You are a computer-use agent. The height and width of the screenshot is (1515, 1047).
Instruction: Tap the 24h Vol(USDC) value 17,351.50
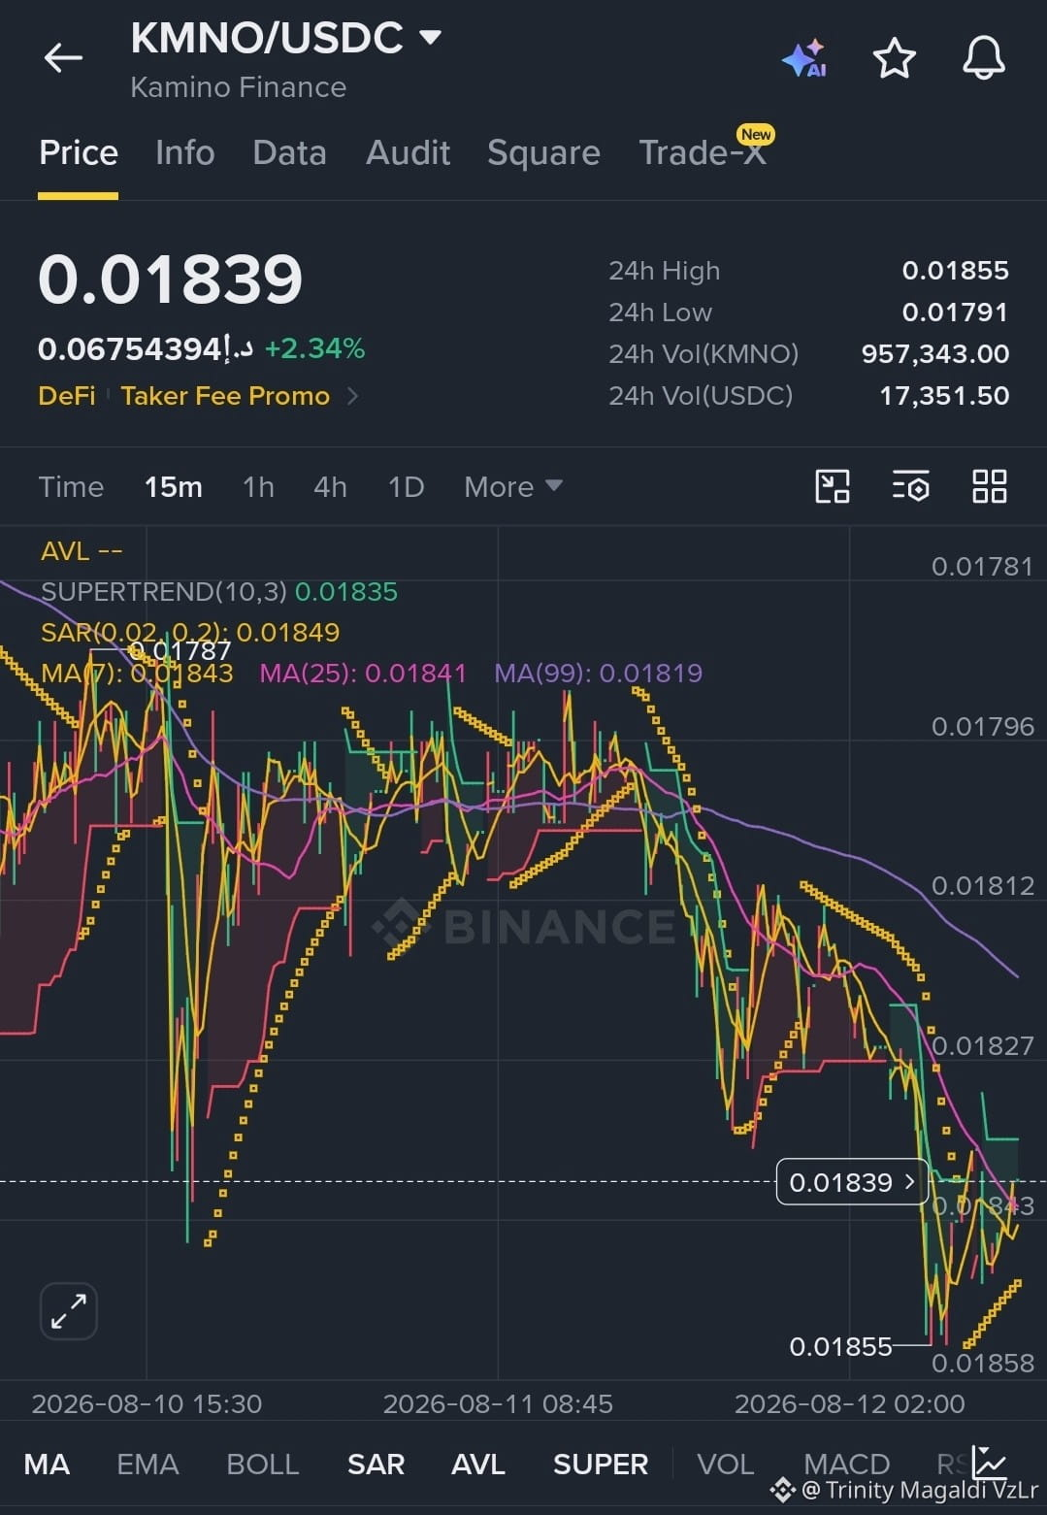(x=943, y=396)
